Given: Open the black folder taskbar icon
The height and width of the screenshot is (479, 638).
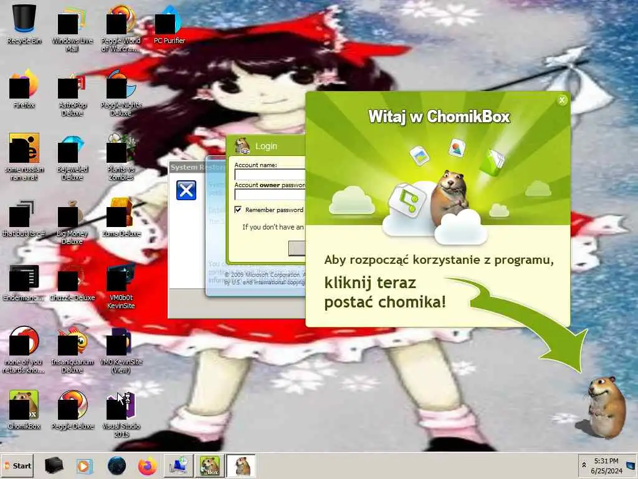Looking at the screenshot, I should (x=54, y=465).
